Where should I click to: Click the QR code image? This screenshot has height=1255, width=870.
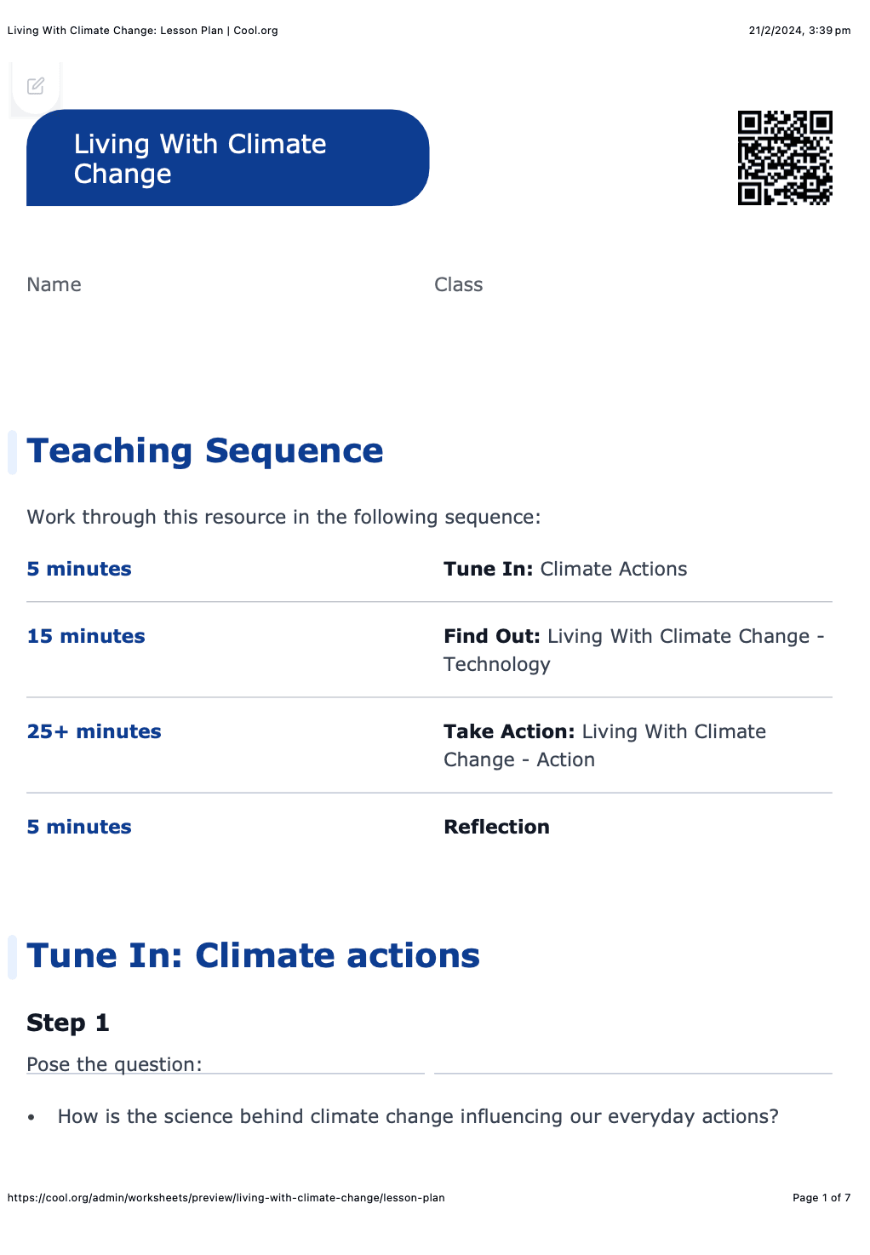point(784,158)
